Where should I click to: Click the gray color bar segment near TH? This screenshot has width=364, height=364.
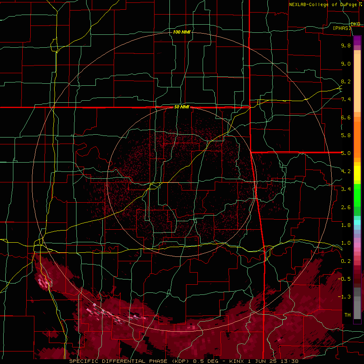[357, 310]
